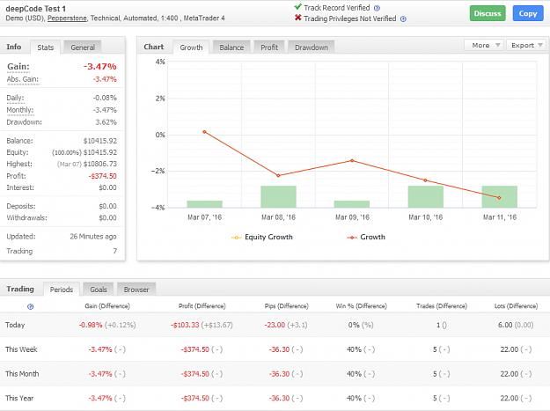Open the More dropdown
This screenshot has width=550, height=411.
point(484,45)
